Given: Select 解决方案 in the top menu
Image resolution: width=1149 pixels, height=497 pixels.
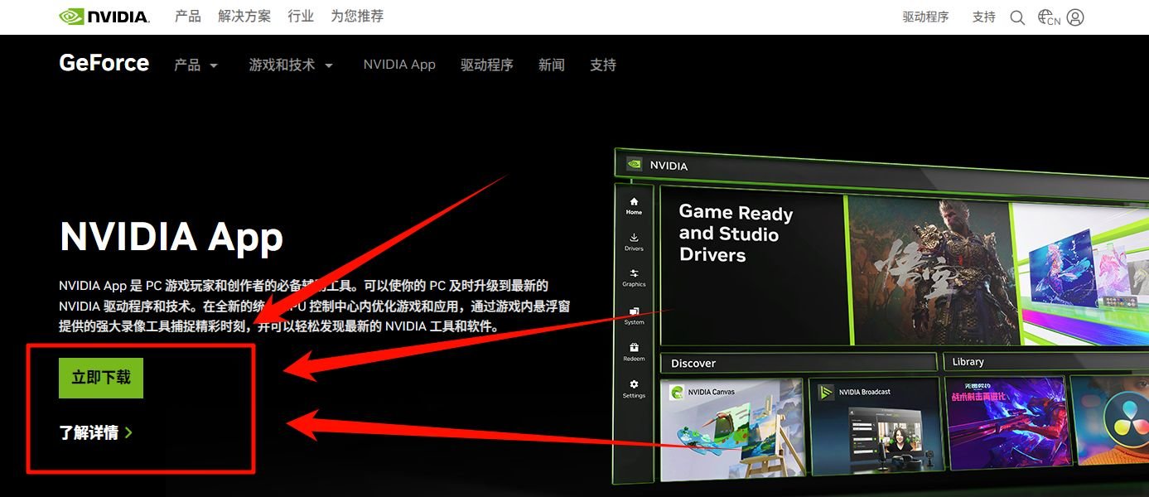Looking at the screenshot, I should tap(244, 16).
